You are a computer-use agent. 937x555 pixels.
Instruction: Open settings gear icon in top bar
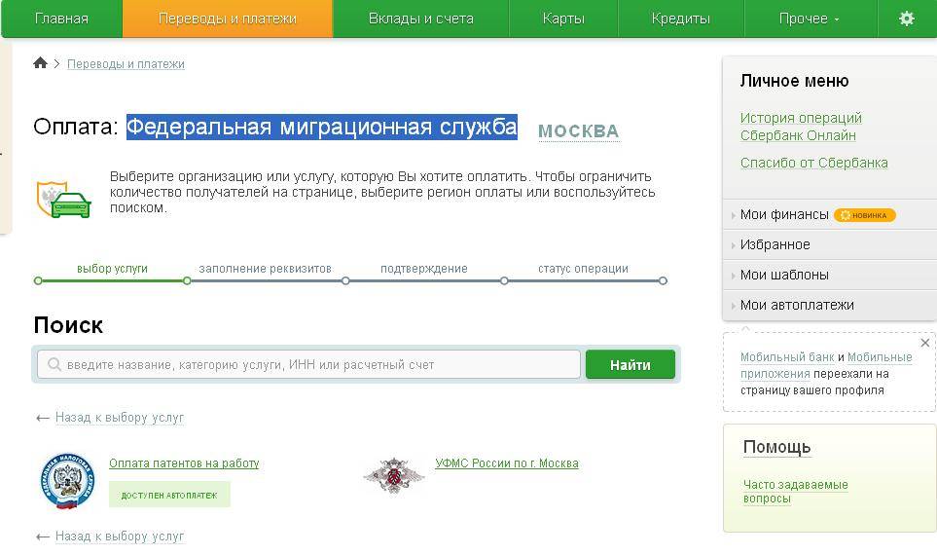[906, 18]
